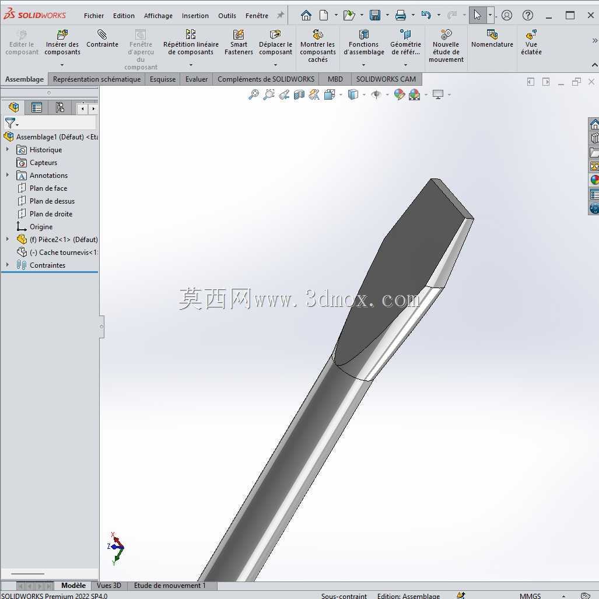Screen dimensions: 599x599
Task: Click Zoom to area magnifier
Action: tap(268, 94)
